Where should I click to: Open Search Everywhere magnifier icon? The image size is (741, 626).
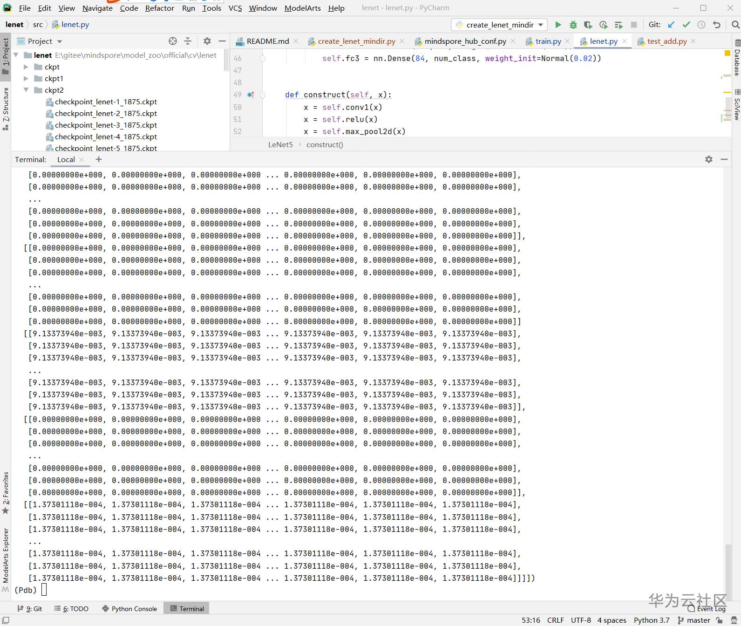(735, 25)
